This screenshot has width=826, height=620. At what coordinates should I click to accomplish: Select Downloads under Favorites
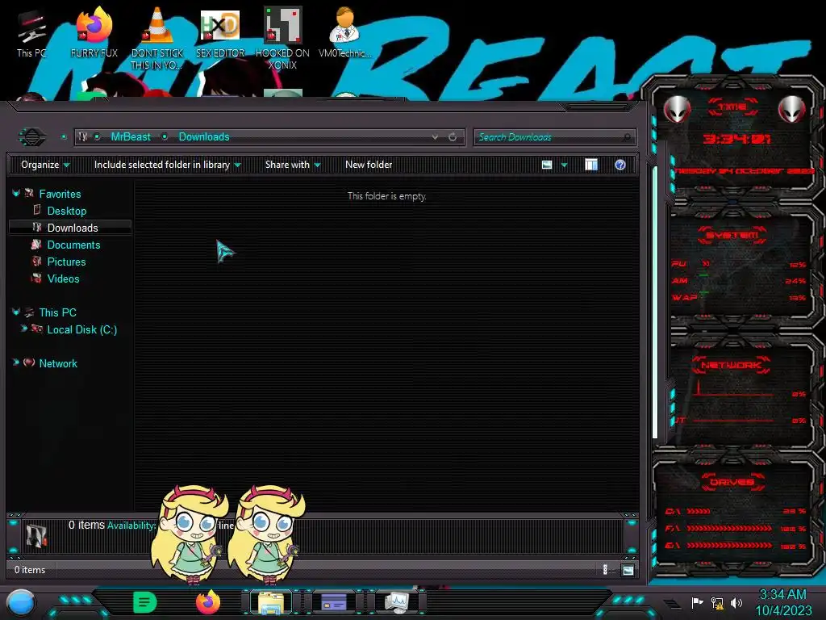click(x=73, y=228)
